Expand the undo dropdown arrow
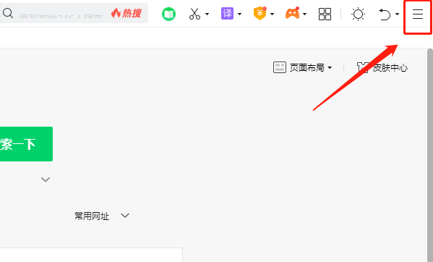Screen dimensions: 433x262 tap(397, 14)
